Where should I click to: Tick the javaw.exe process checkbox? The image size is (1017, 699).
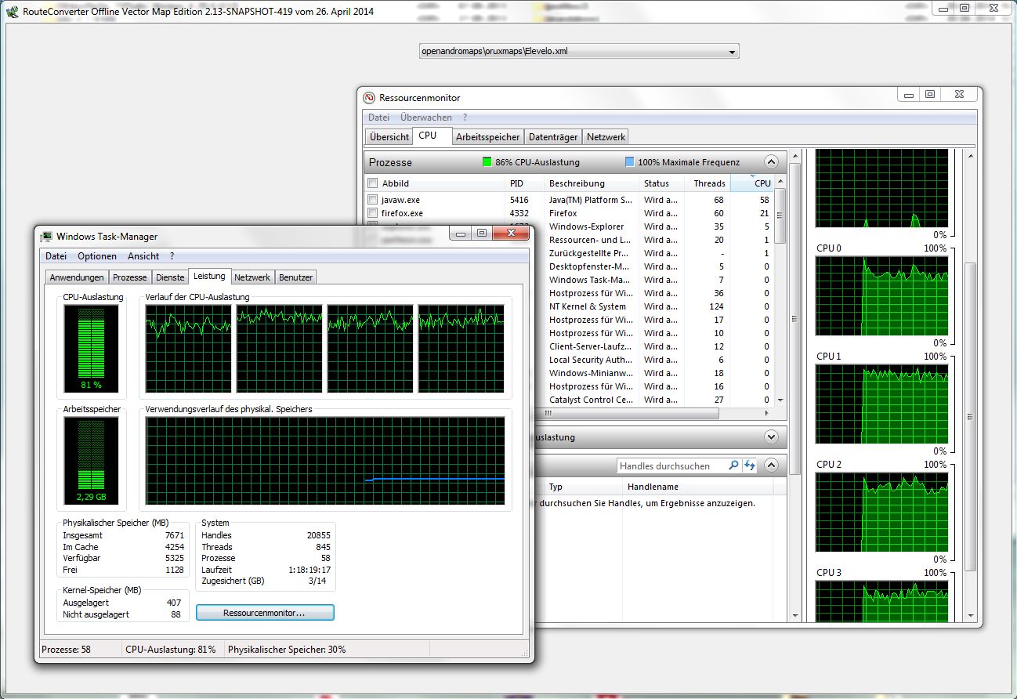pos(373,200)
